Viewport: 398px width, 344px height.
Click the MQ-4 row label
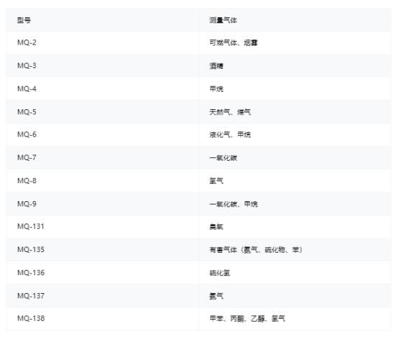coord(27,88)
